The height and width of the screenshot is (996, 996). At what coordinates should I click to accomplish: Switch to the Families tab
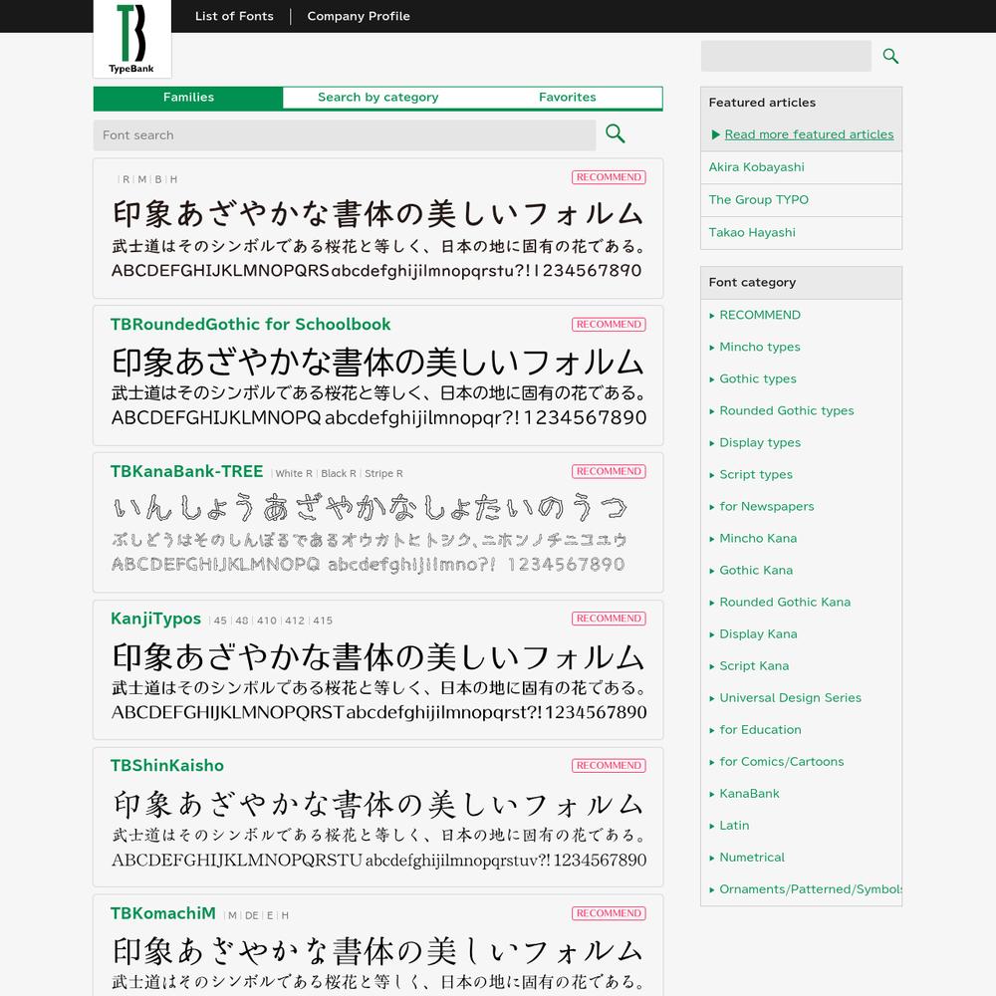click(x=188, y=98)
